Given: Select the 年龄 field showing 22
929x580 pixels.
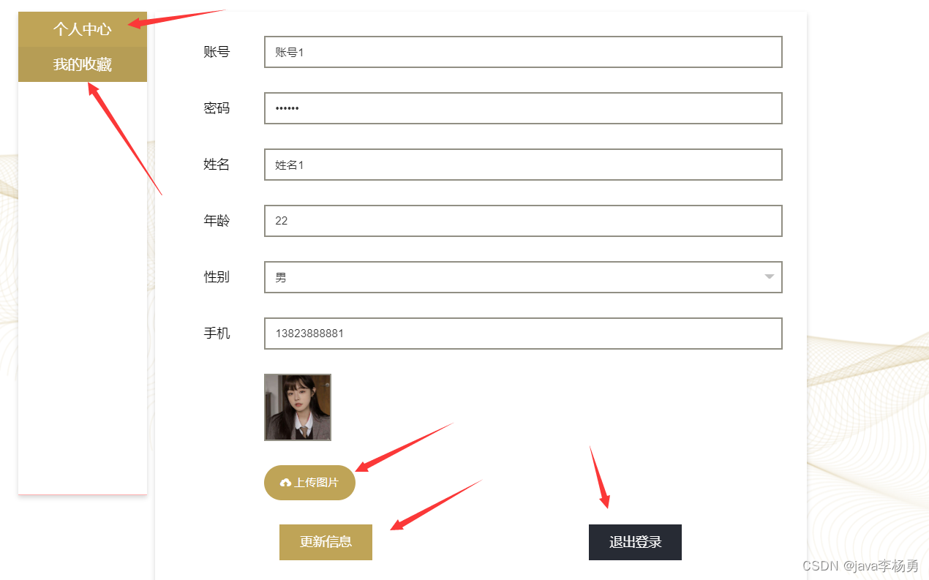Looking at the screenshot, I should [x=523, y=221].
